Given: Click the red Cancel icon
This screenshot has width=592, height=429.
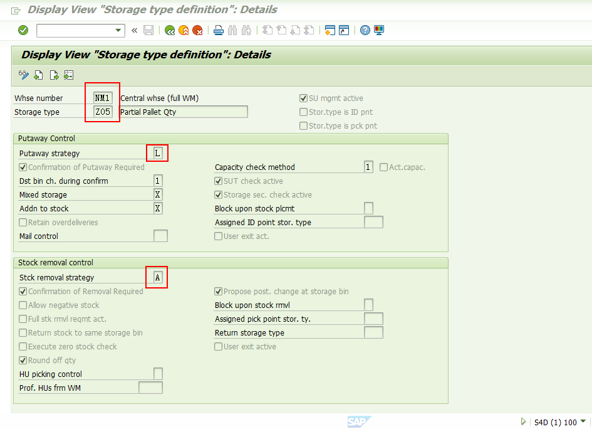Looking at the screenshot, I should point(197,30).
